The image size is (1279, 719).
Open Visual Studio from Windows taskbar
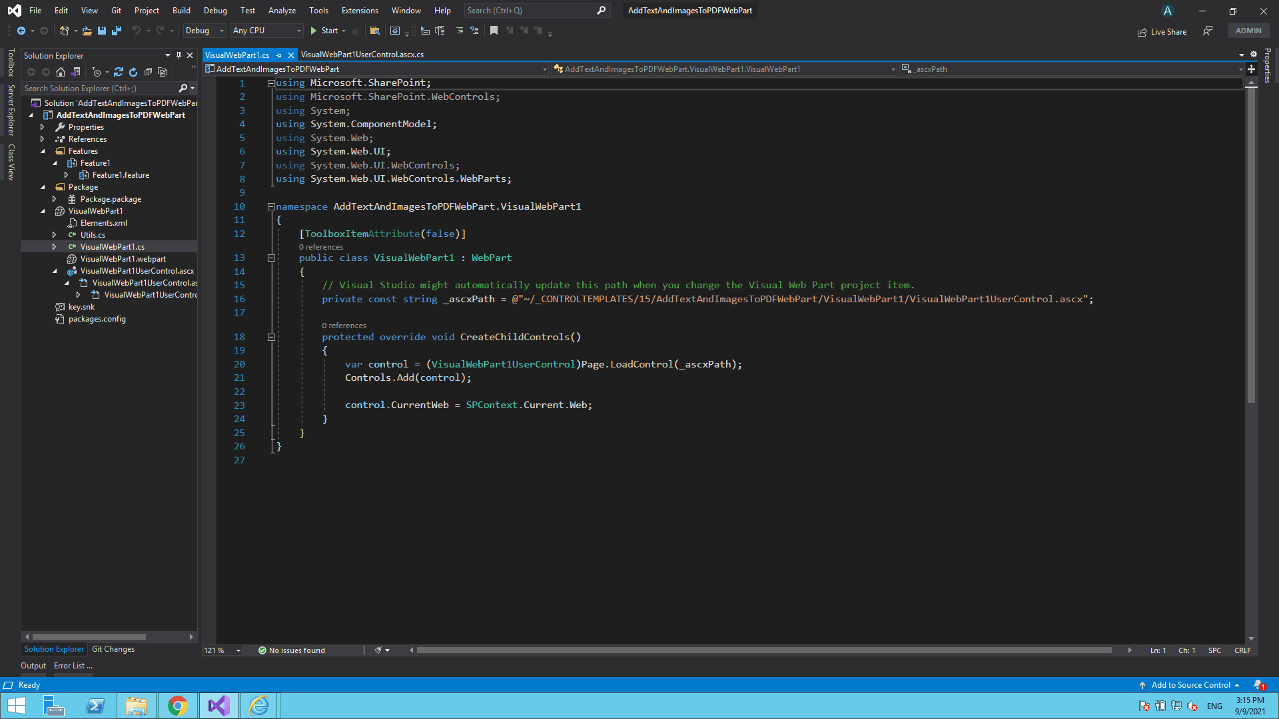[x=218, y=706]
